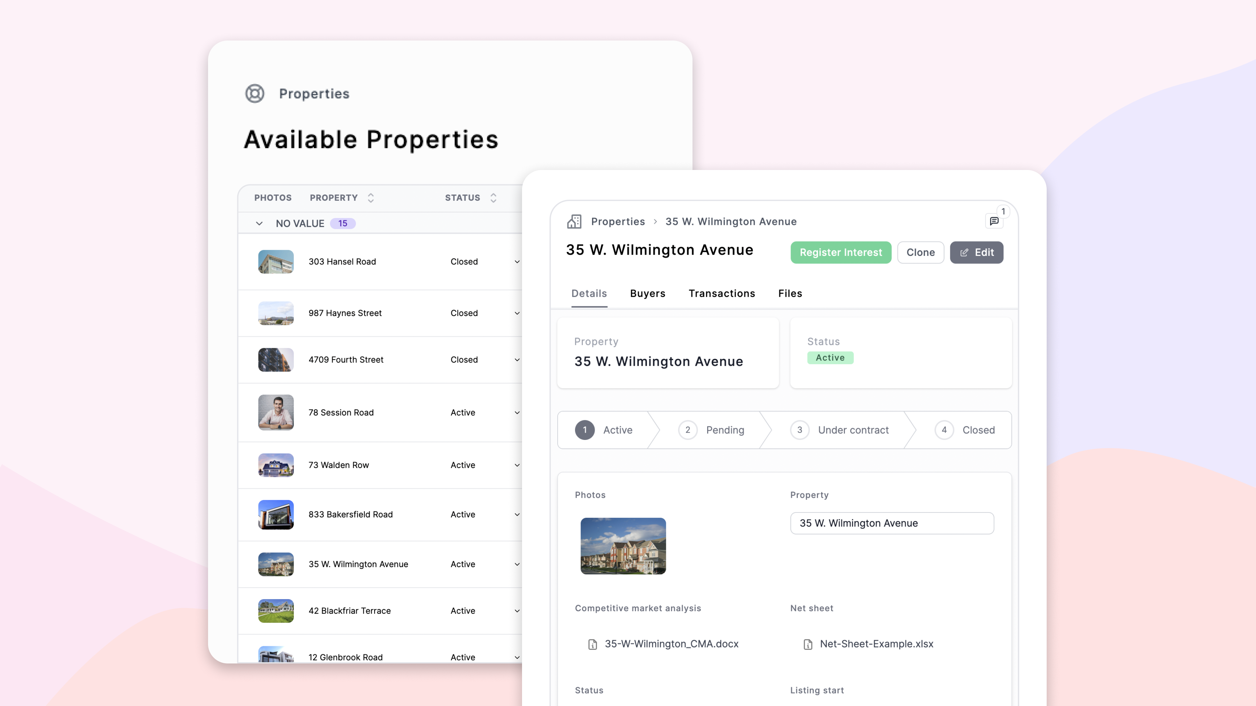
Task: Open the Transactions tab
Action: [x=722, y=293]
